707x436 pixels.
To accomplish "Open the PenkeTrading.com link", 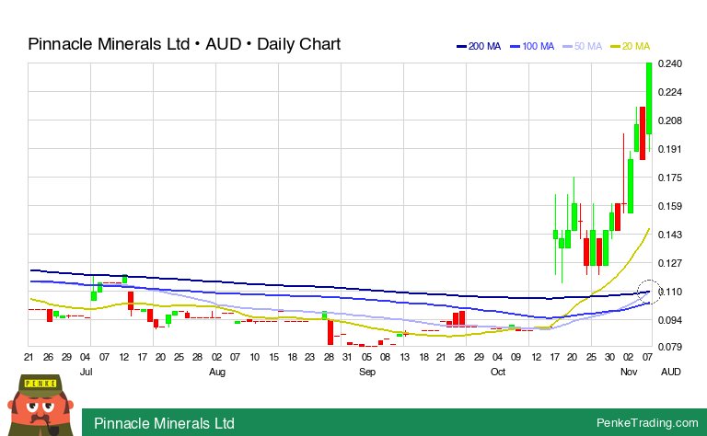I will (x=647, y=423).
